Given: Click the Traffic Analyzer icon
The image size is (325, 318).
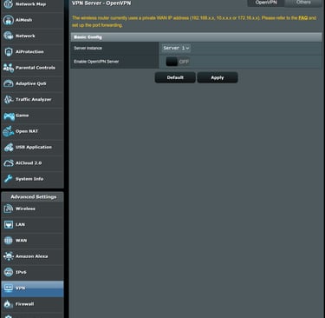Looking at the screenshot, I should point(9,99).
